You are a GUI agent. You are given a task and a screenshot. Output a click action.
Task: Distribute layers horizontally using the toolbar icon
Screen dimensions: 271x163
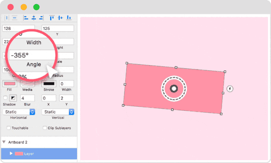(7, 18)
